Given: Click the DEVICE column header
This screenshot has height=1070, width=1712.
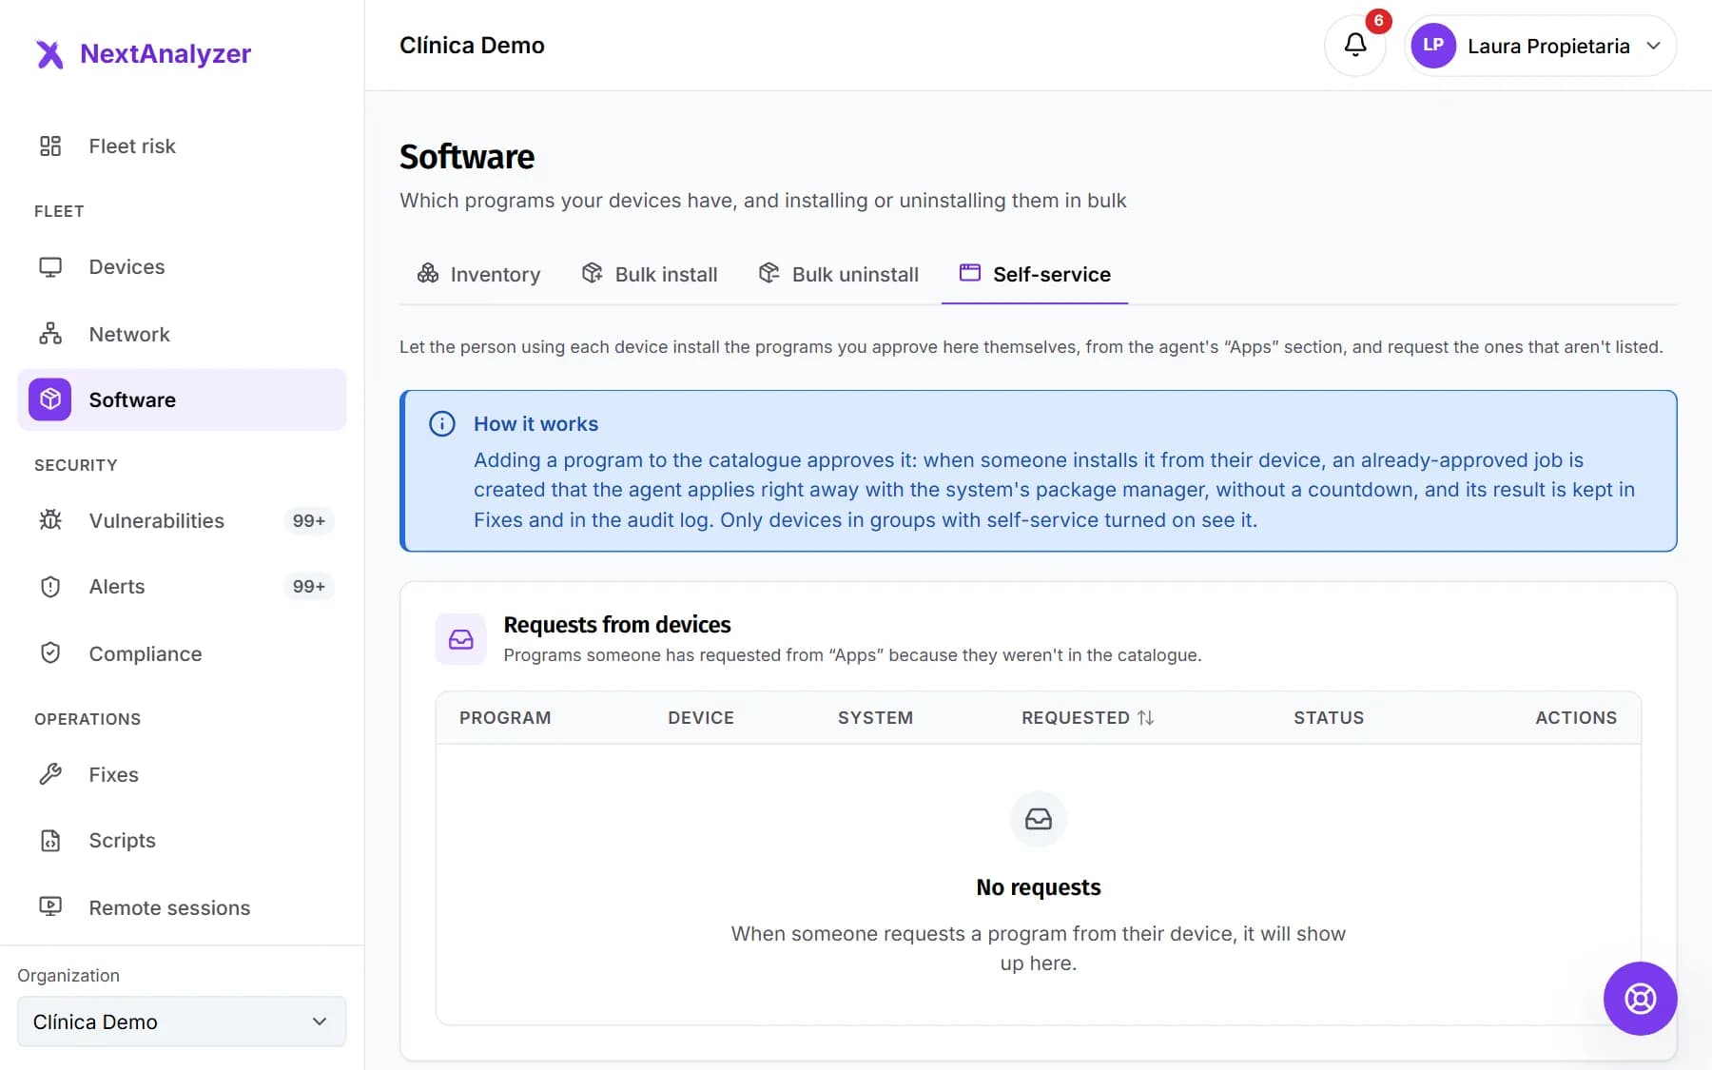Looking at the screenshot, I should (x=701, y=718).
